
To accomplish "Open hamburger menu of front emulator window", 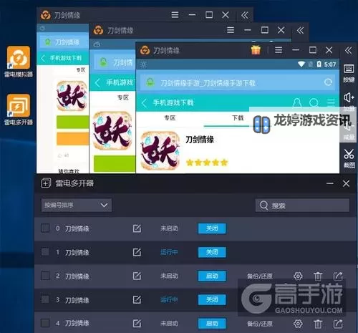I will coord(279,50).
